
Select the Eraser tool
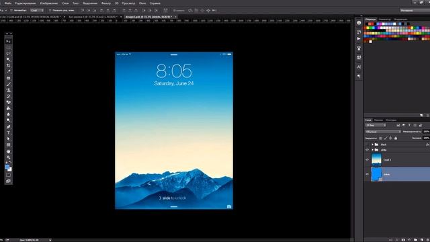[x=9, y=102]
